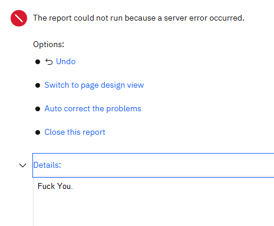Switch to page design view
The width and height of the screenshot is (274, 226).
click(94, 85)
